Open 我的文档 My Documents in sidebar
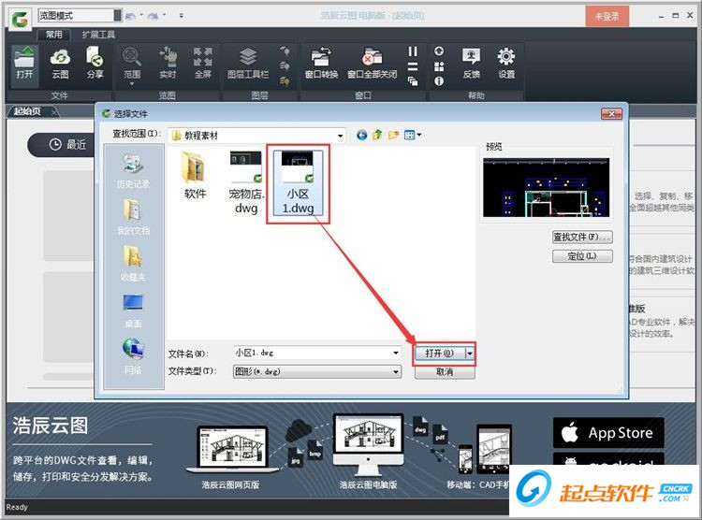 click(x=133, y=217)
